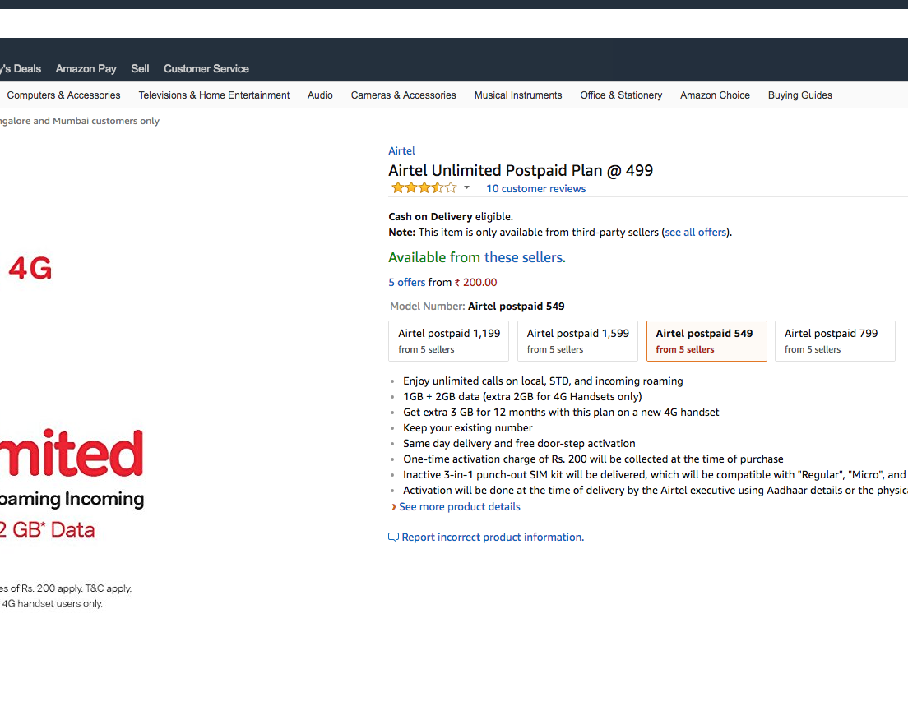The width and height of the screenshot is (908, 706).
Task: Select Airtel postpaid 1,199 plan option
Action: pyautogui.click(x=448, y=341)
